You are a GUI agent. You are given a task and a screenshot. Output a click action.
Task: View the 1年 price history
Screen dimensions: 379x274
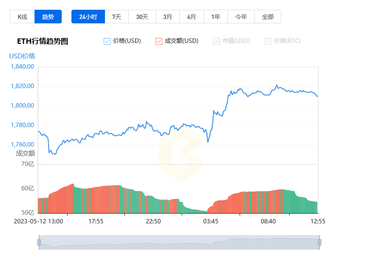[x=216, y=17]
